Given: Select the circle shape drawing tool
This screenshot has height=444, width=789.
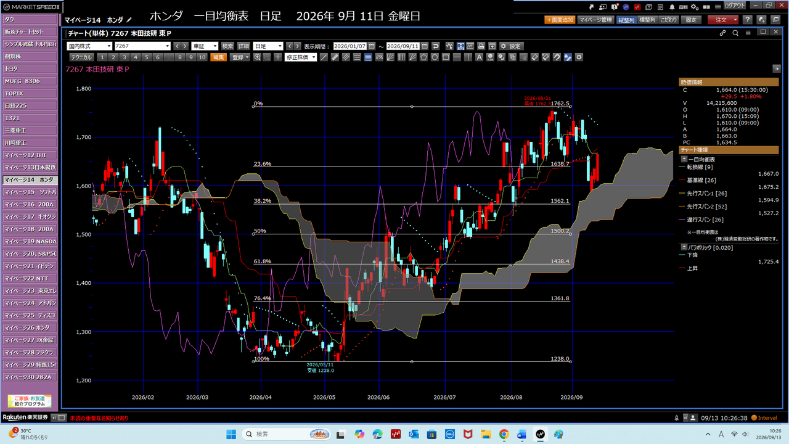Looking at the screenshot, I should 435,57.
